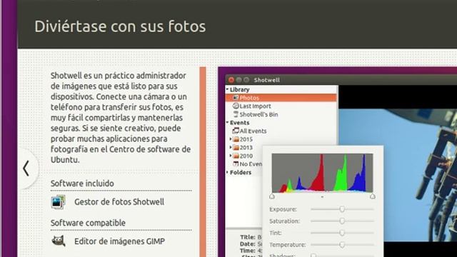This screenshot has height=257, width=457.
Task: Click the 'Exposure:' label
Action: pos(283,209)
